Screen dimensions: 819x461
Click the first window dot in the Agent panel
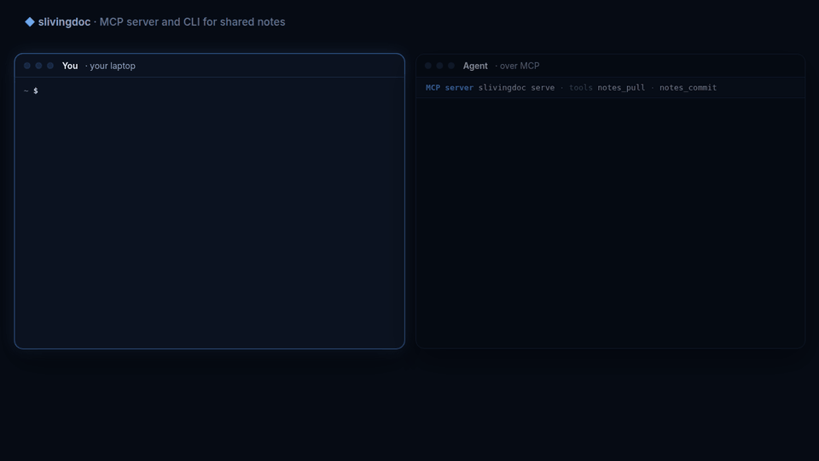(428, 66)
